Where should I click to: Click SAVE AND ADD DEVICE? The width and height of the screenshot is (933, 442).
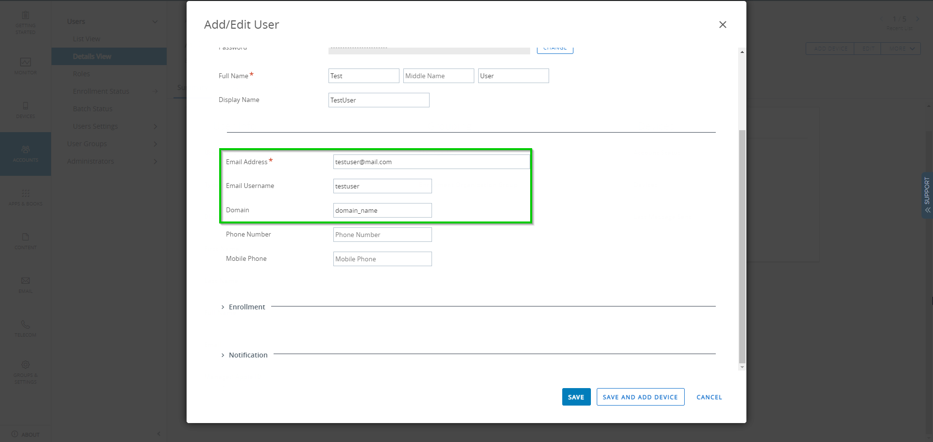click(640, 397)
